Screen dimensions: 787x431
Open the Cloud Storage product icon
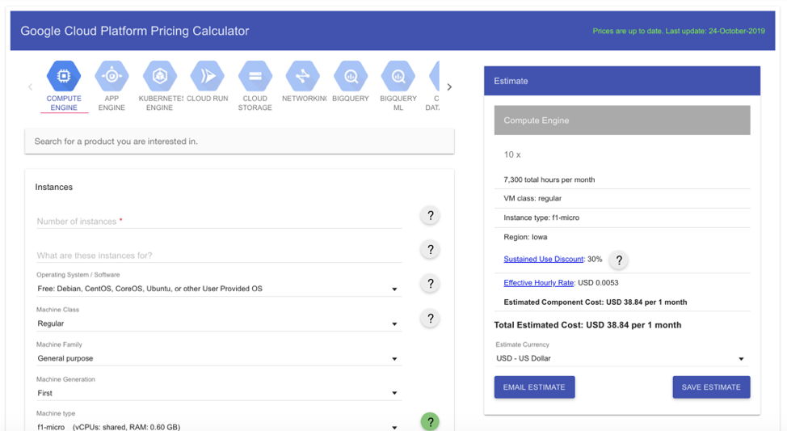(255, 77)
